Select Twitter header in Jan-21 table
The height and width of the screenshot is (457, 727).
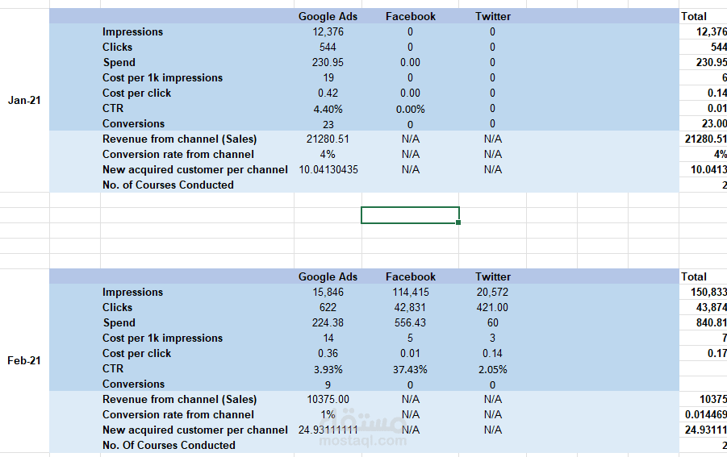point(492,16)
